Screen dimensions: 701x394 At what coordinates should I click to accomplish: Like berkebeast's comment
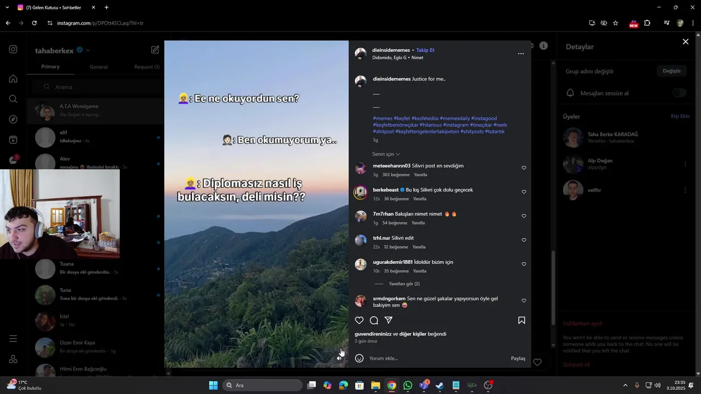pyautogui.click(x=524, y=192)
